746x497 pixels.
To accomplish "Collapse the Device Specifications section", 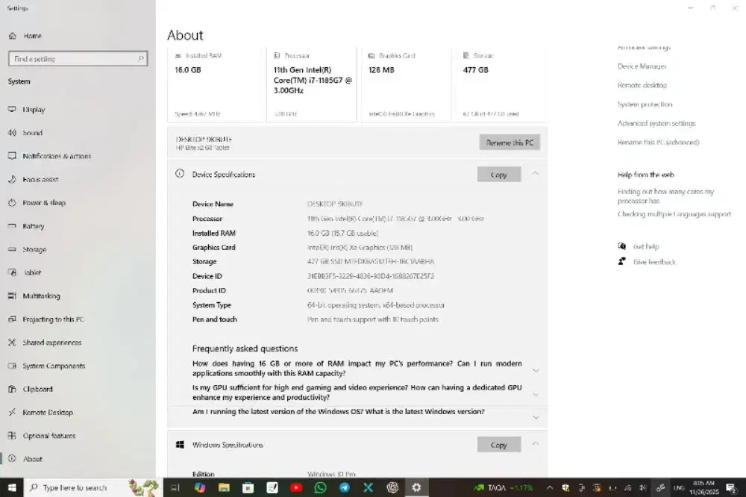I will tap(536, 174).
